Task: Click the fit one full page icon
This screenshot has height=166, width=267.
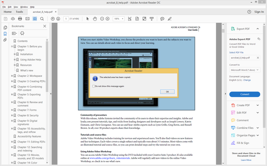Action: [x=137, y=19]
